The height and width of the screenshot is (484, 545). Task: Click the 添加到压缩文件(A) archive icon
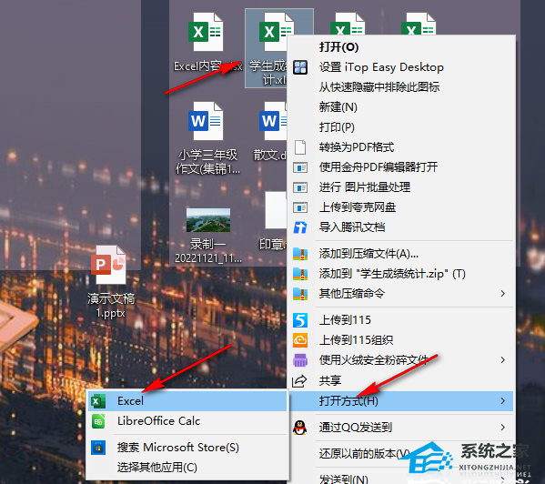click(300, 254)
